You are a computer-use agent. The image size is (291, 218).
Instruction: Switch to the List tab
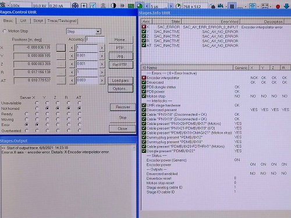(23, 20)
